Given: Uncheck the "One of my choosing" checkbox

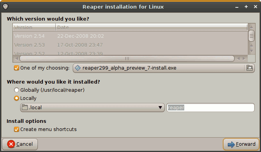Looking at the screenshot, I should [x=16, y=68].
